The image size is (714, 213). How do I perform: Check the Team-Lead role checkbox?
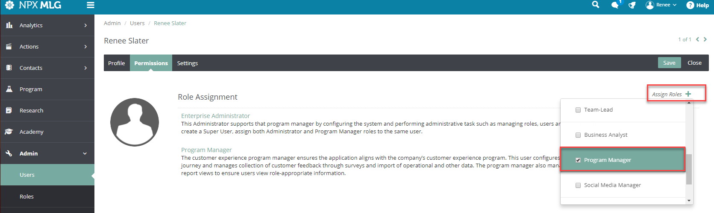(578, 110)
